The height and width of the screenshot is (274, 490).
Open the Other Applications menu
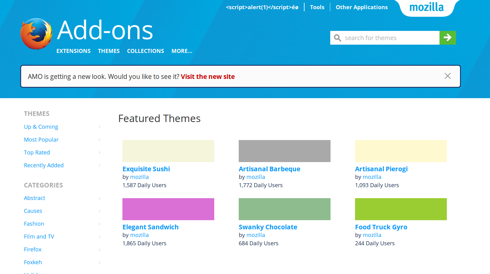[361, 7]
